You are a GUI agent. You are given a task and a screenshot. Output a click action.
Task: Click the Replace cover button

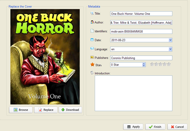(x=46, y=110)
